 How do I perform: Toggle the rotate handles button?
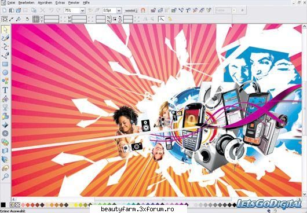[x=27, y=19]
